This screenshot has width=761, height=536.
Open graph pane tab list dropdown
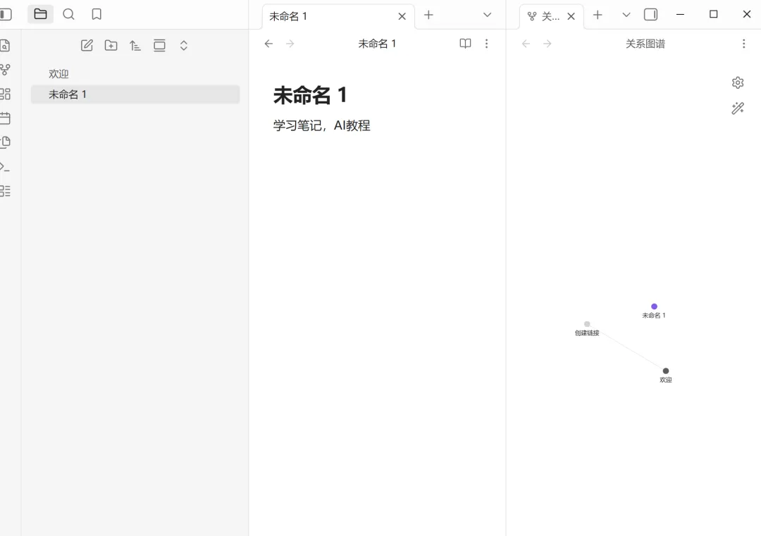[x=626, y=15]
